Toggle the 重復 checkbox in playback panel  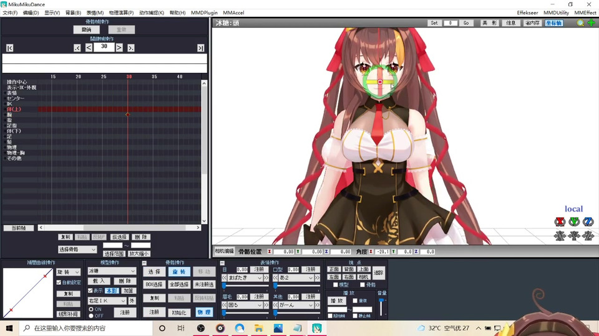click(355, 301)
